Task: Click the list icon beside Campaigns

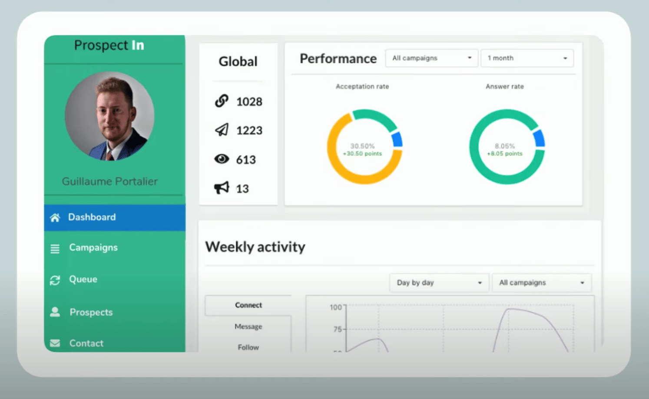Action: pyautogui.click(x=55, y=249)
